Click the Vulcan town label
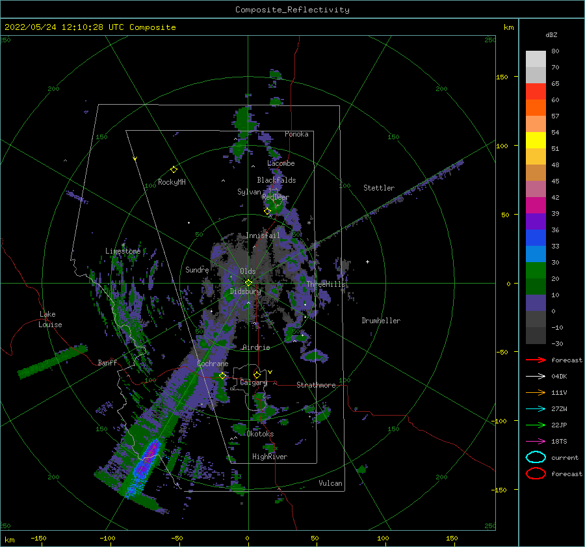 click(330, 483)
